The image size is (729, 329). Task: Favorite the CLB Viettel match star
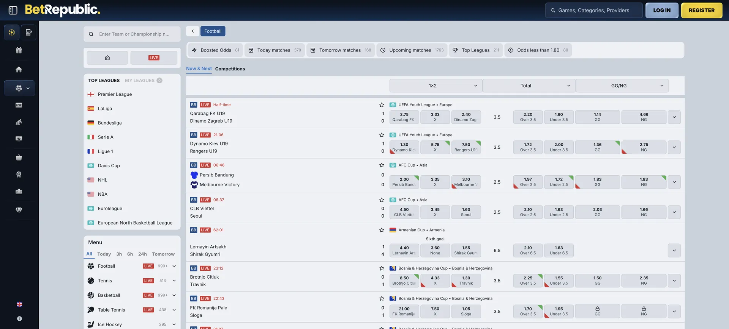382,200
